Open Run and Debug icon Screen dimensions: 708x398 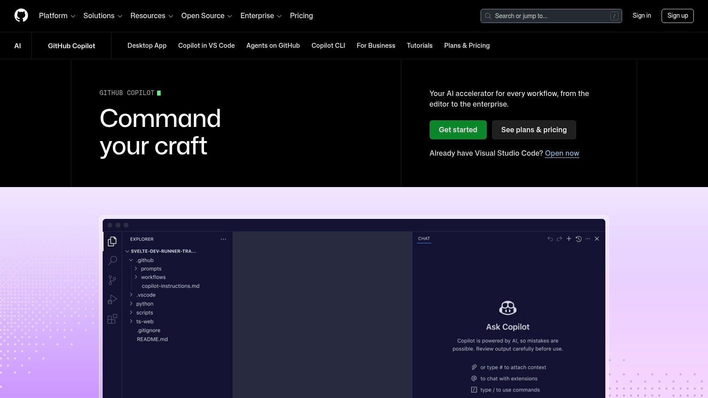(x=112, y=299)
